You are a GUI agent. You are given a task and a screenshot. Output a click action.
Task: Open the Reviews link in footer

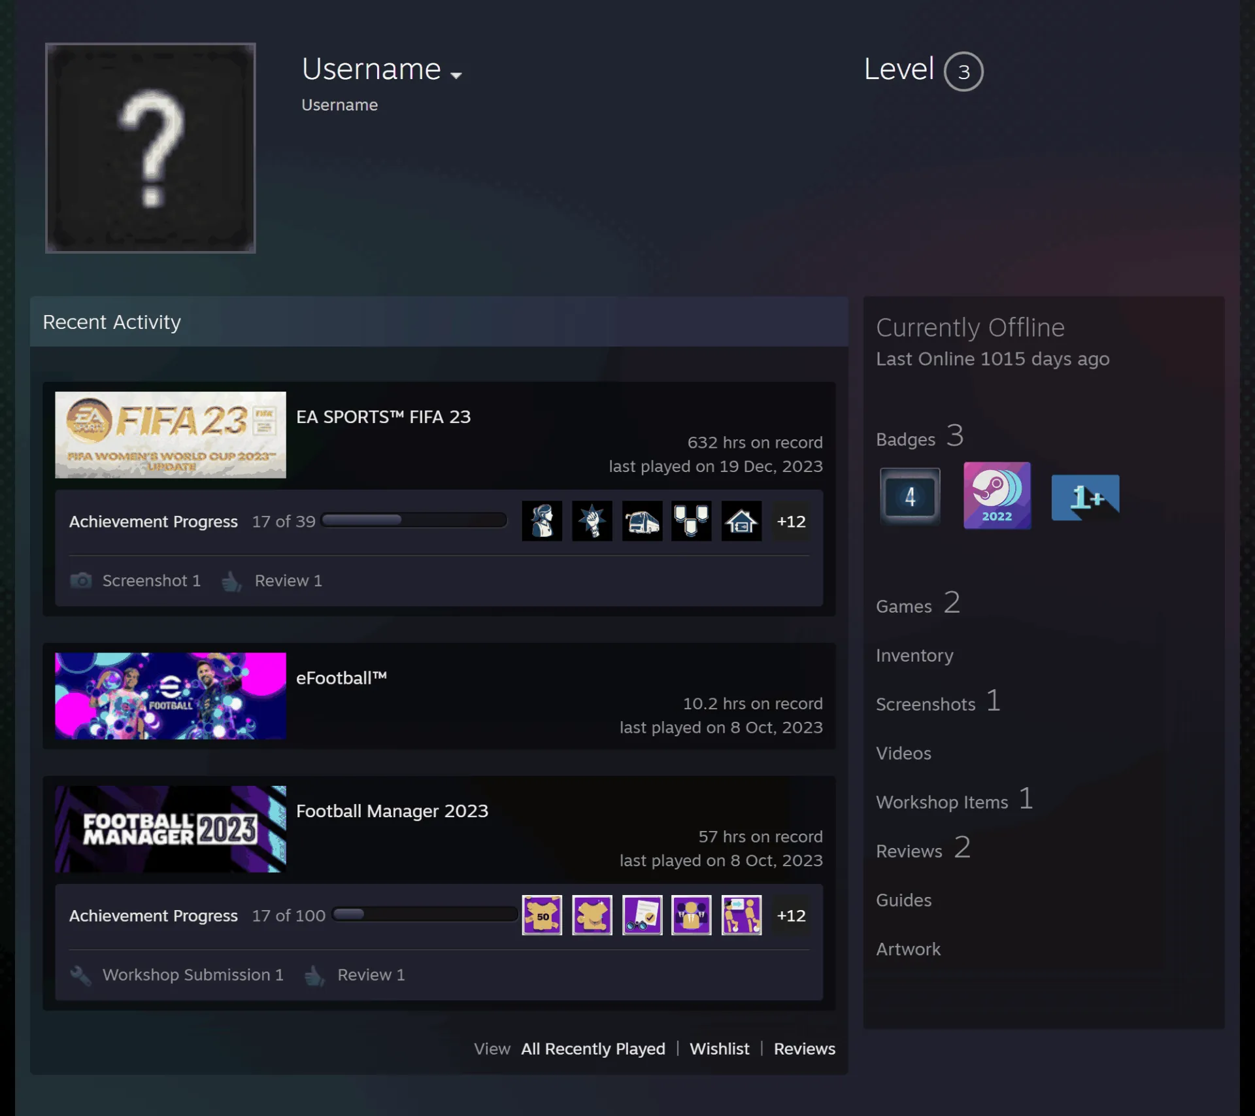point(805,1049)
